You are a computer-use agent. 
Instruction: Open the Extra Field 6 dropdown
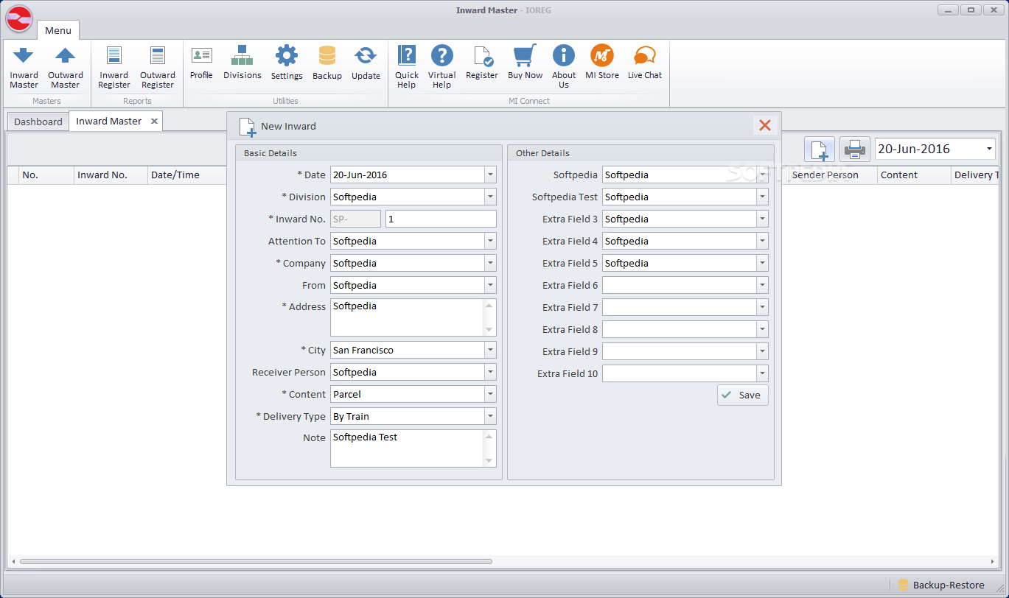(762, 286)
